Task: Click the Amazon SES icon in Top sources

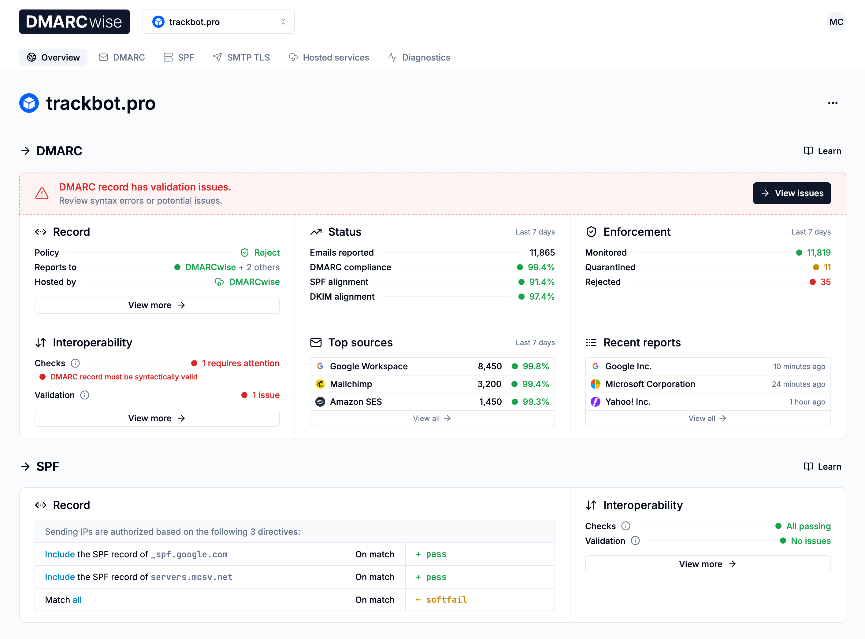Action: coord(320,401)
